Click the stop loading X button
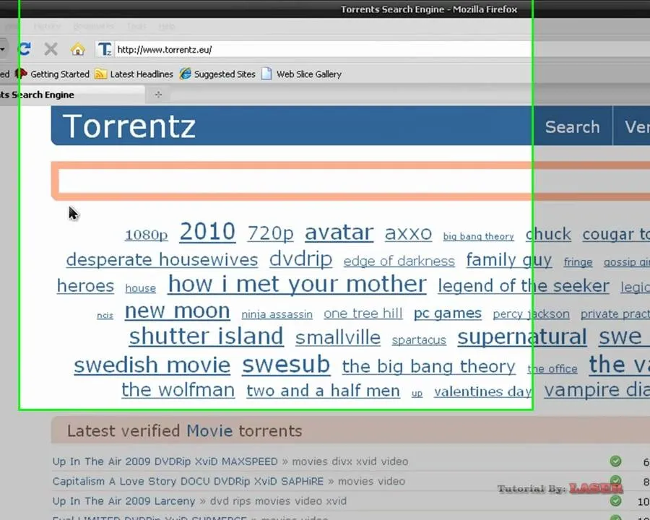This screenshot has height=520, width=650. [x=51, y=49]
